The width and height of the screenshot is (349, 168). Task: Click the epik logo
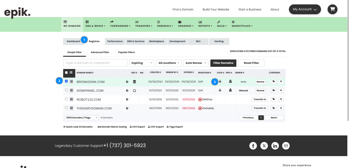17,13
